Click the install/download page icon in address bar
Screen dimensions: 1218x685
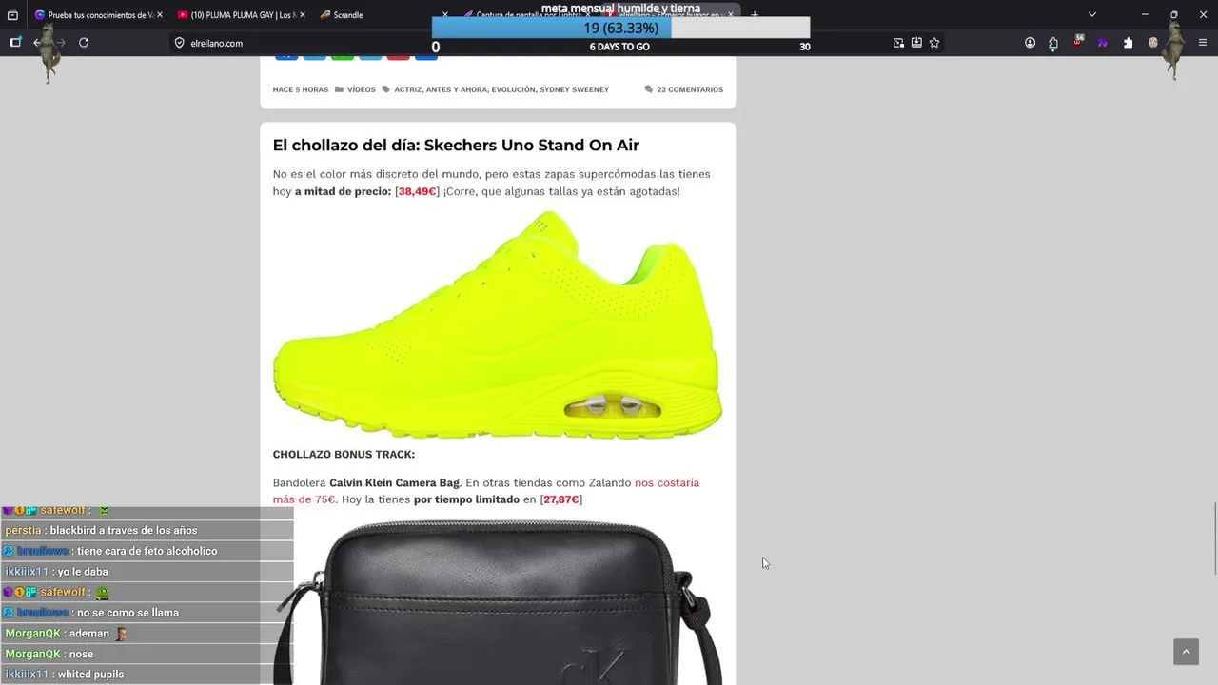[x=916, y=43]
